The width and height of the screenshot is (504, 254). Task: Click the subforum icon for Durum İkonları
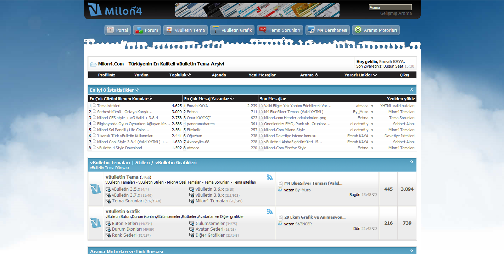click(108, 229)
